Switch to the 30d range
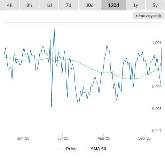 [89, 5]
